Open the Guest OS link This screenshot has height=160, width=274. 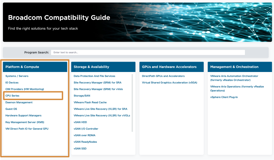(11, 109)
